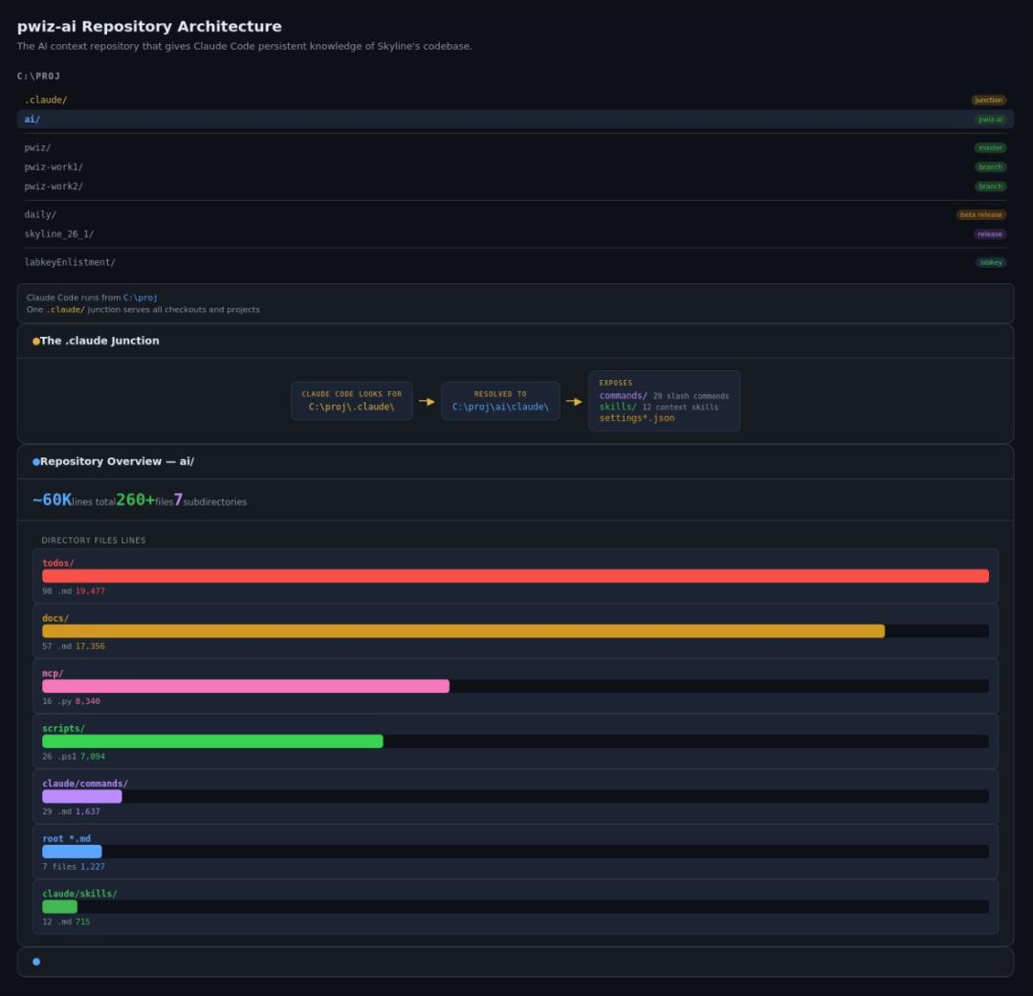Click the junction badge on the .claude/ row

(988, 100)
